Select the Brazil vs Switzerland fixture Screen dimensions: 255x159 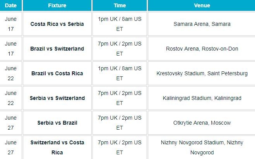pyautogui.click(x=57, y=49)
